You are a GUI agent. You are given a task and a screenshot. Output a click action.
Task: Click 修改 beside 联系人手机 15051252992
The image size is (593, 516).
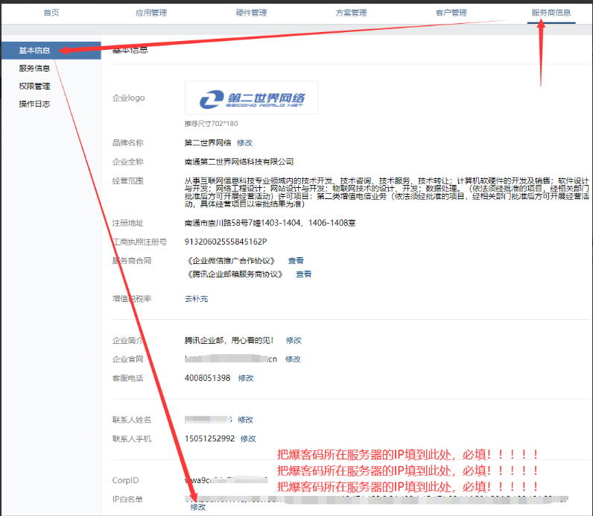pos(248,439)
